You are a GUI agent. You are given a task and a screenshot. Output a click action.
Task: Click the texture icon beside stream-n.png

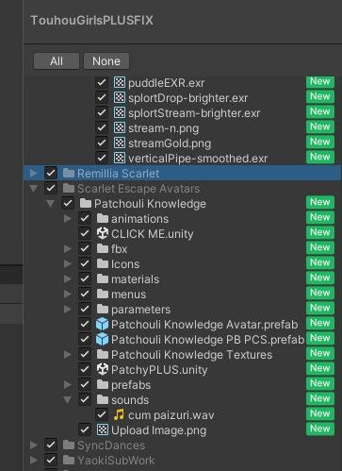click(119, 128)
